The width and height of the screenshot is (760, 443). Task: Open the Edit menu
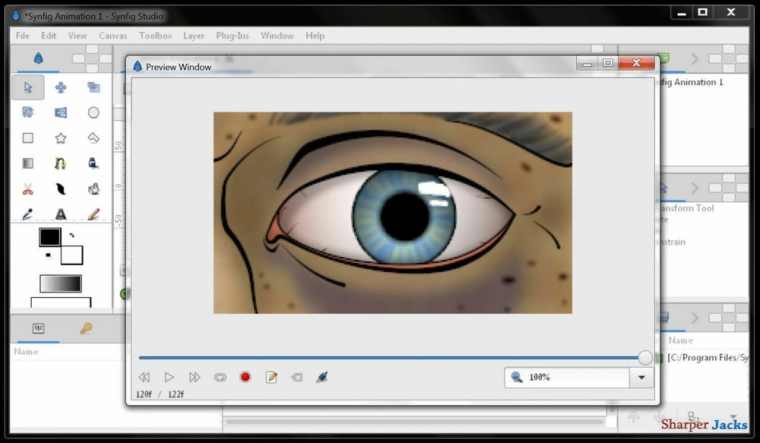pos(49,36)
